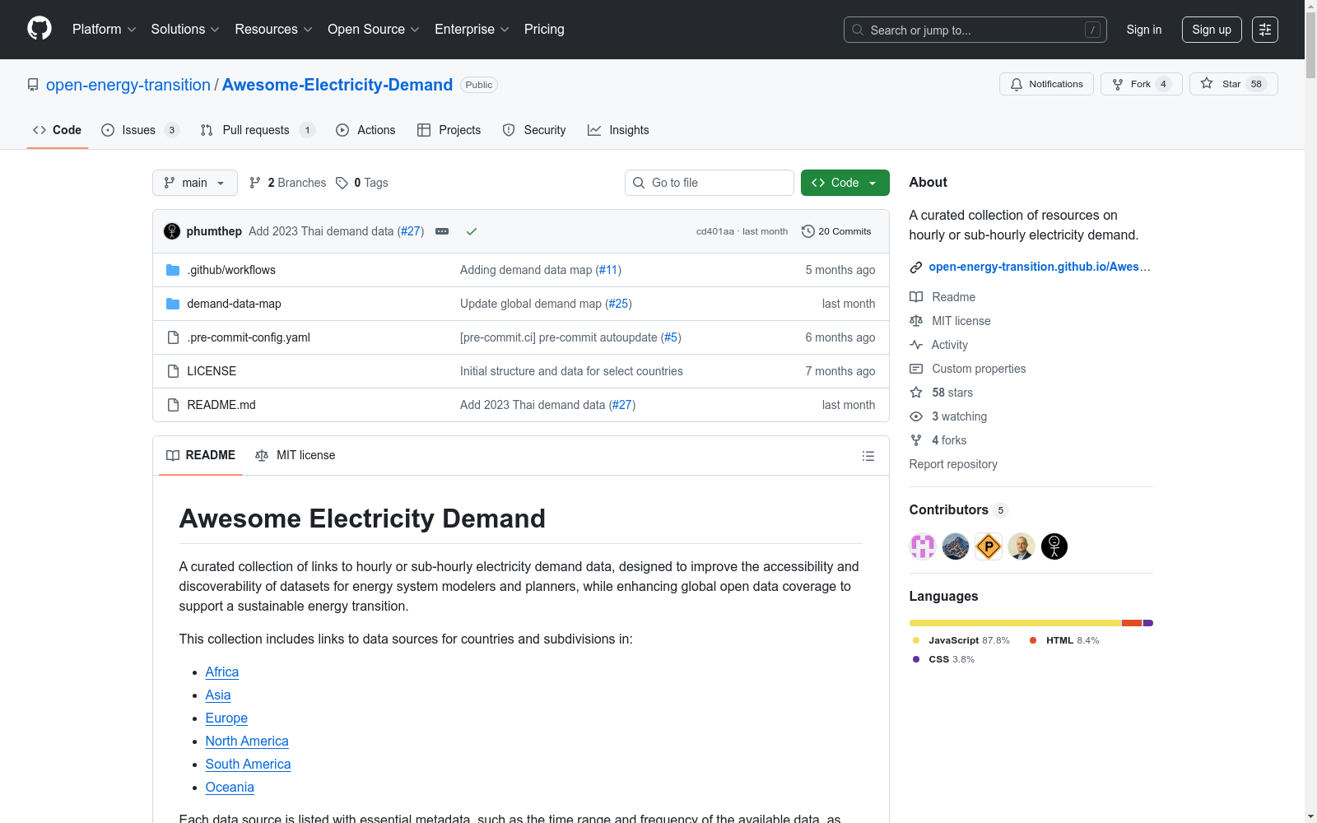Open the demand-data-map folder
The image size is (1317, 823).
(x=234, y=304)
